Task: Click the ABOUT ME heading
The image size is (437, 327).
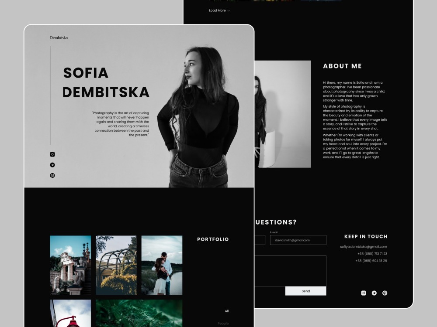Action: point(343,66)
